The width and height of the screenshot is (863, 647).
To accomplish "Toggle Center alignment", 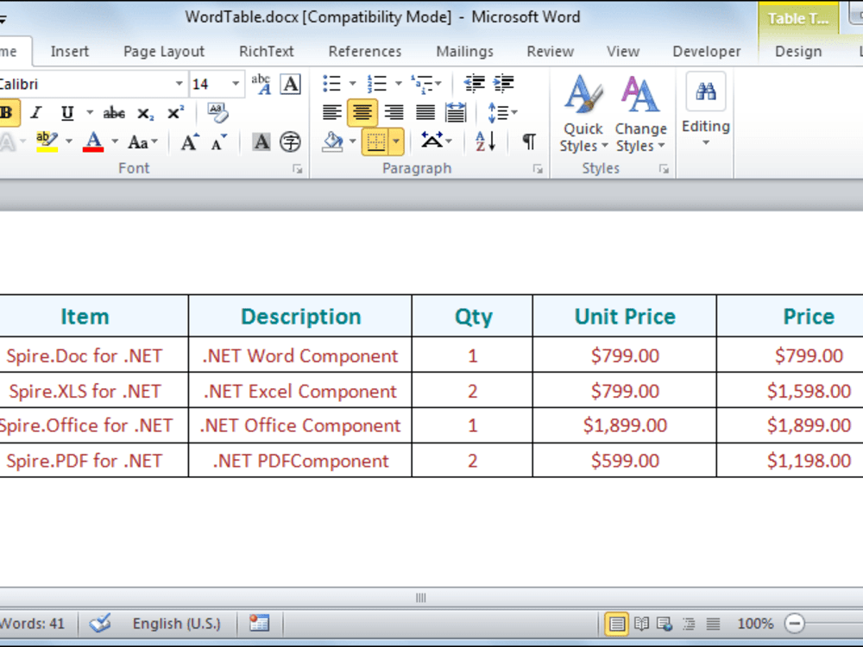I will (x=362, y=113).
